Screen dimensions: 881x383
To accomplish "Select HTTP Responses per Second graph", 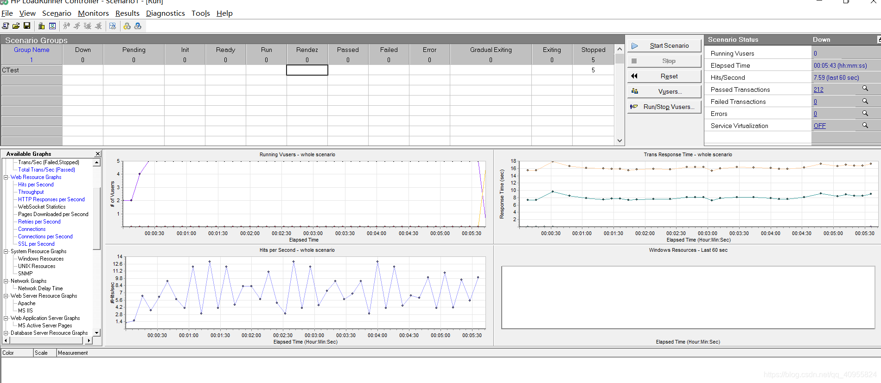I will click(51, 199).
